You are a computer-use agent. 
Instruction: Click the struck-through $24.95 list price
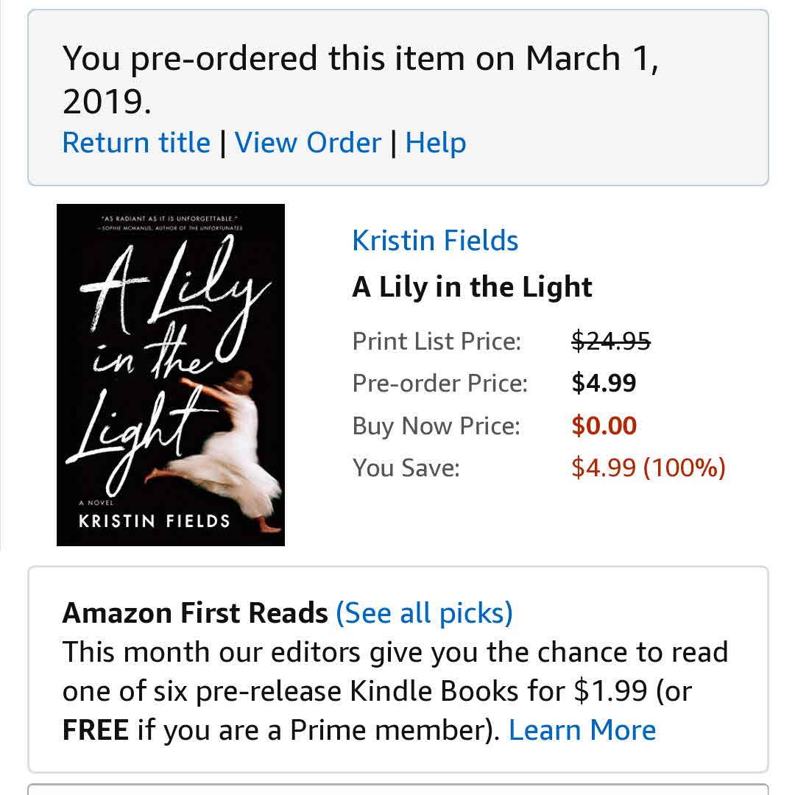click(x=611, y=341)
